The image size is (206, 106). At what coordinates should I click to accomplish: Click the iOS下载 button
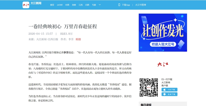[x=169, y=90]
